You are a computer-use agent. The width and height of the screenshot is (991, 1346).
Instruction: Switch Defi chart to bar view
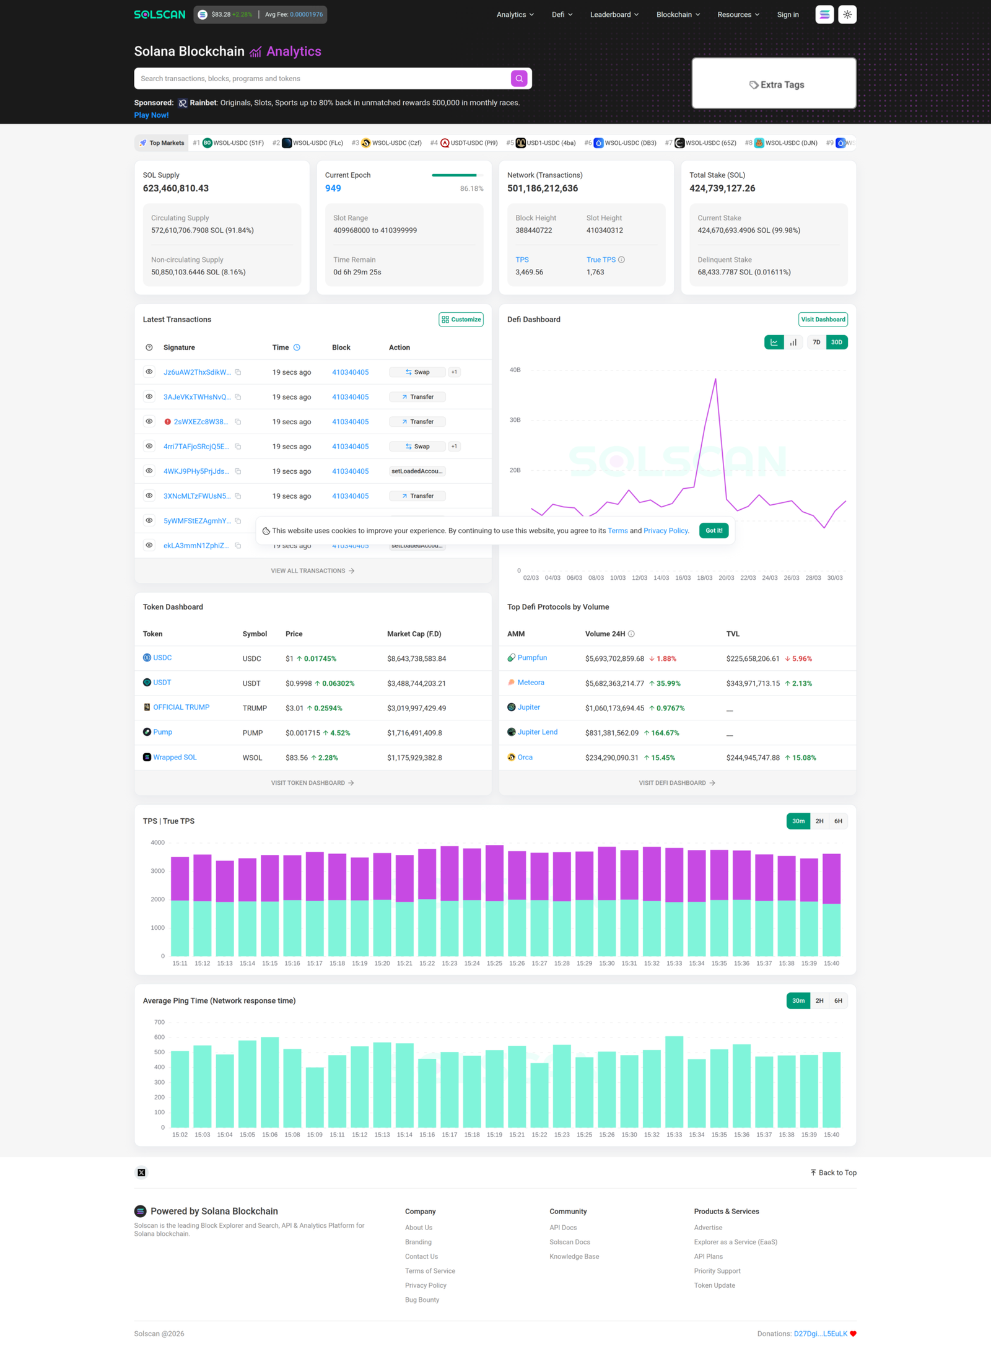click(793, 343)
